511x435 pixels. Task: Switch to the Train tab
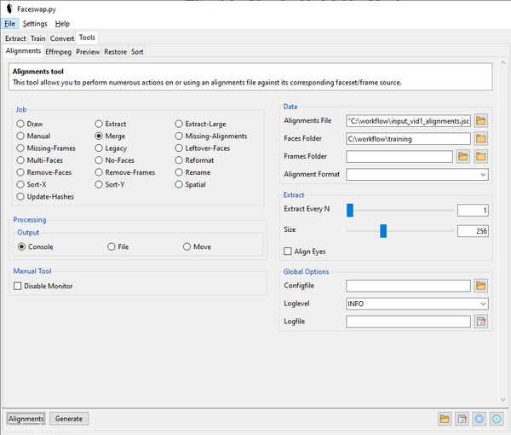(x=37, y=38)
